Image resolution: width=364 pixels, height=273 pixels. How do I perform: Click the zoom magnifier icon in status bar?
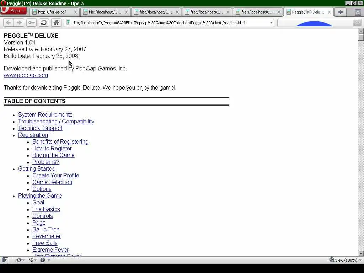(x=332, y=260)
